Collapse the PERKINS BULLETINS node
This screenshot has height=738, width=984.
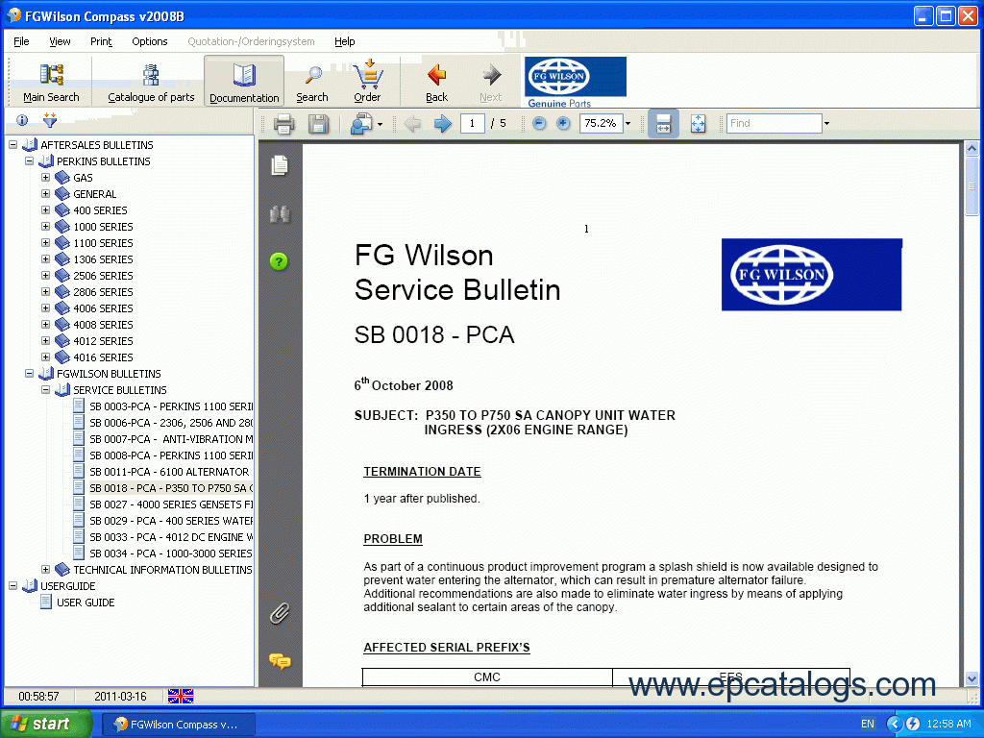pyautogui.click(x=30, y=161)
